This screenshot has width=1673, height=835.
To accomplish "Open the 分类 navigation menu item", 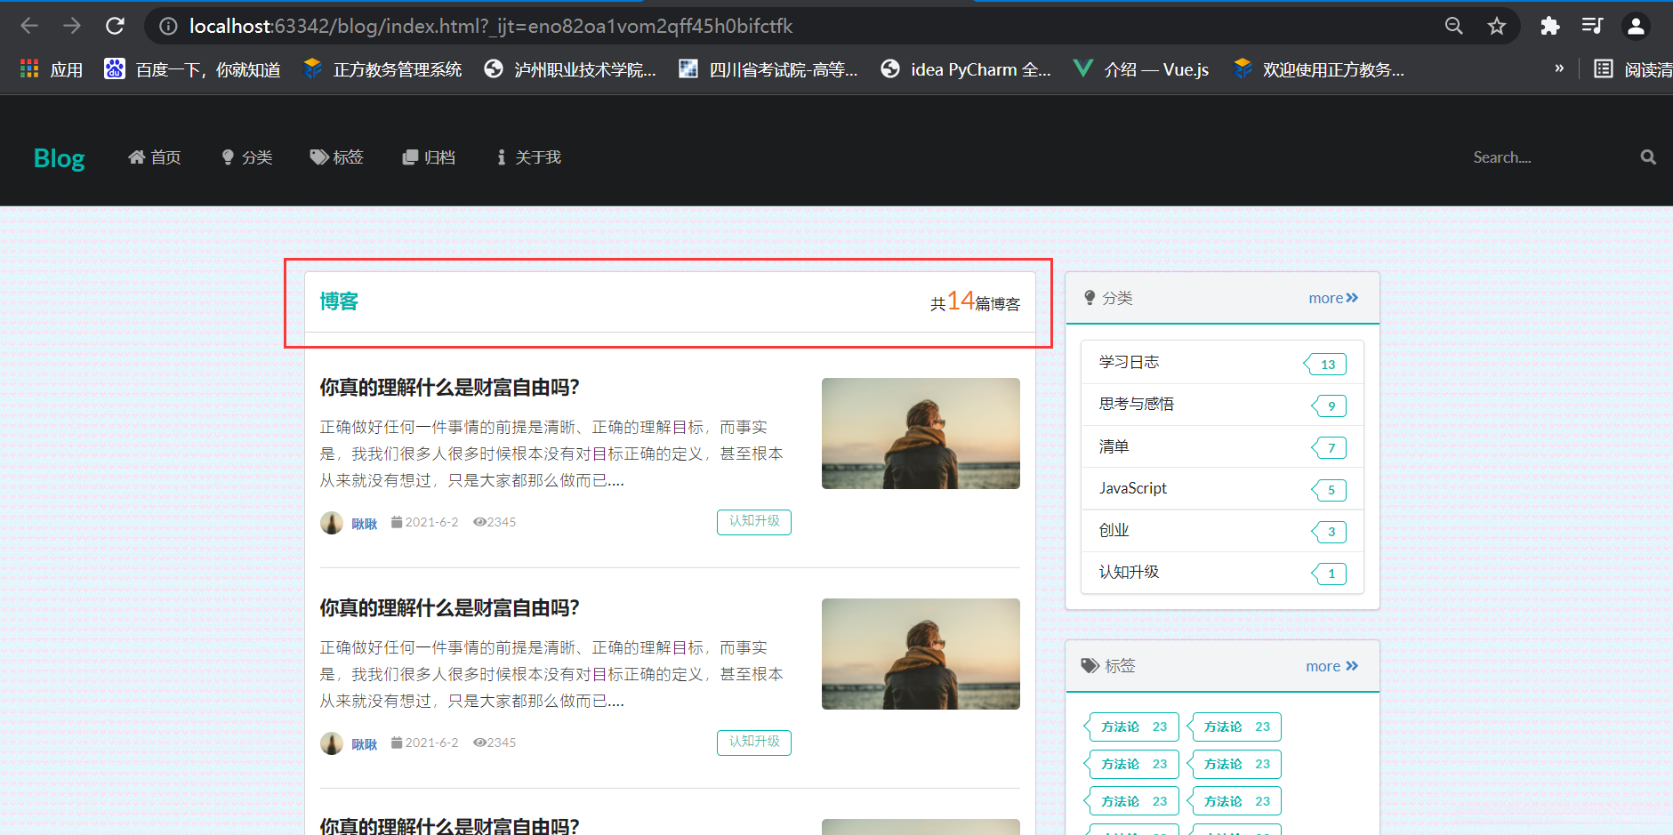I will coord(247,157).
